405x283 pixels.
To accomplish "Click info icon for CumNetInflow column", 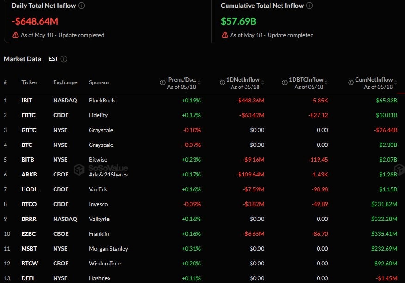I will point(351,82).
